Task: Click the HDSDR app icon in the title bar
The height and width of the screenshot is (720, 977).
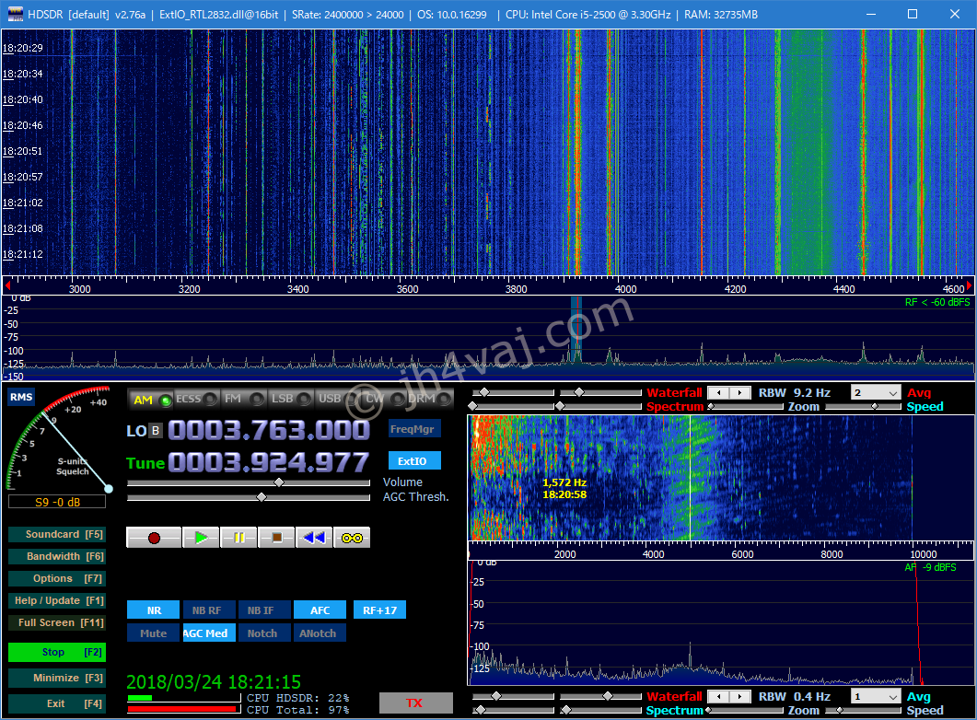Action: click(15, 15)
